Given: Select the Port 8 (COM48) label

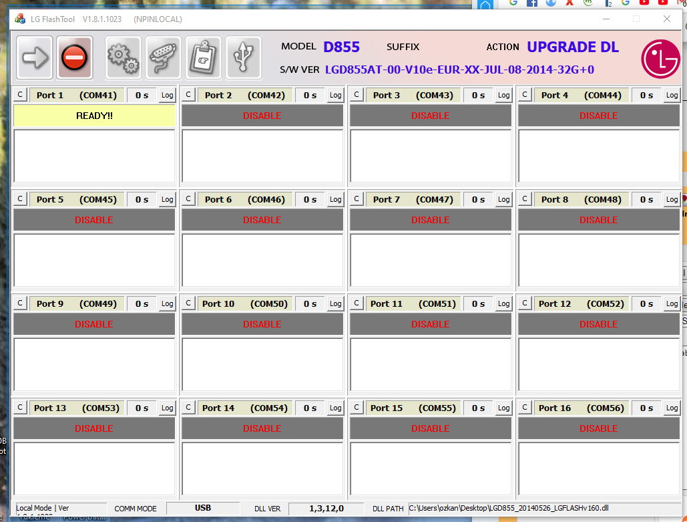Looking at the screenshot, I should pos(582,200).
